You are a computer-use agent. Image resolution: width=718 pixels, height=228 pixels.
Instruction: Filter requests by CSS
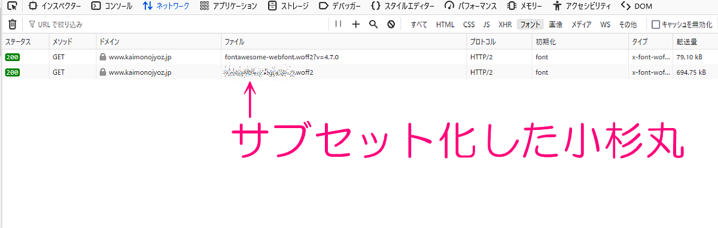pyautogui.click(x=468, y=25)
